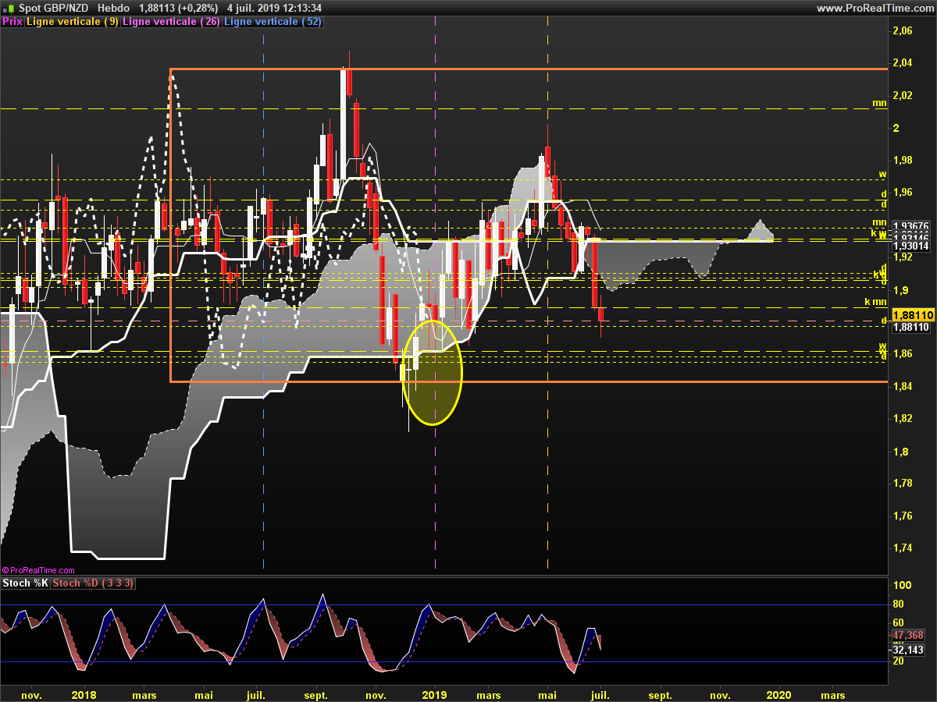
Task: Open the Prix indicator label
Action: pos(12,22)
